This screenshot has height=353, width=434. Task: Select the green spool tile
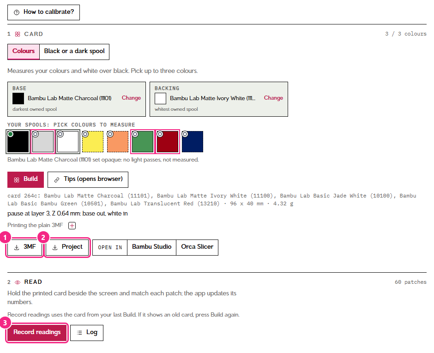(x=143, y=142)
